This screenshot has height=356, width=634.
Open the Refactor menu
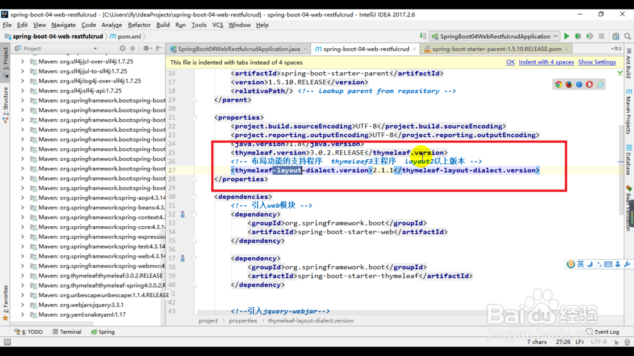[139, 25]
